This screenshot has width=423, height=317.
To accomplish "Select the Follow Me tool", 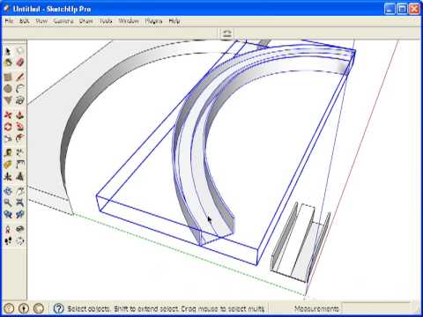I will click(20, 127).
